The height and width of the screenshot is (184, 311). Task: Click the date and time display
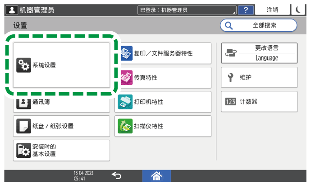pos(83,176)
